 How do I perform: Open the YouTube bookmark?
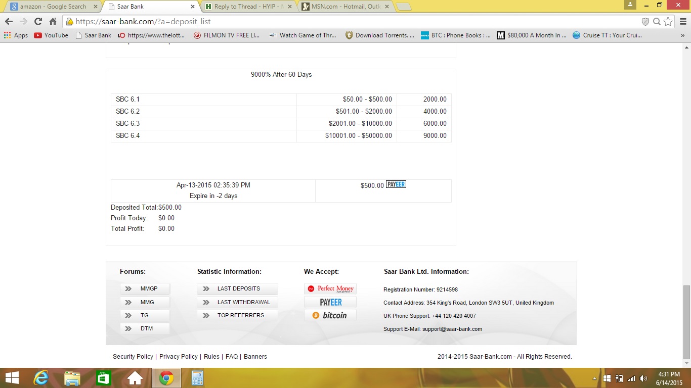(51, 35)
